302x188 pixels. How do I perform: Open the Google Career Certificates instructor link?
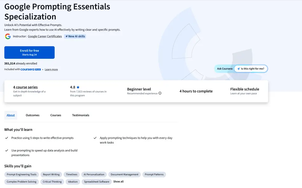[45, 37]
